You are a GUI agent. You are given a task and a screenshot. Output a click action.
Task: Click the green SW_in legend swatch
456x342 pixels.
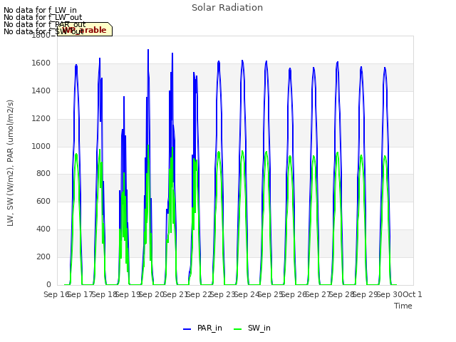237,329
